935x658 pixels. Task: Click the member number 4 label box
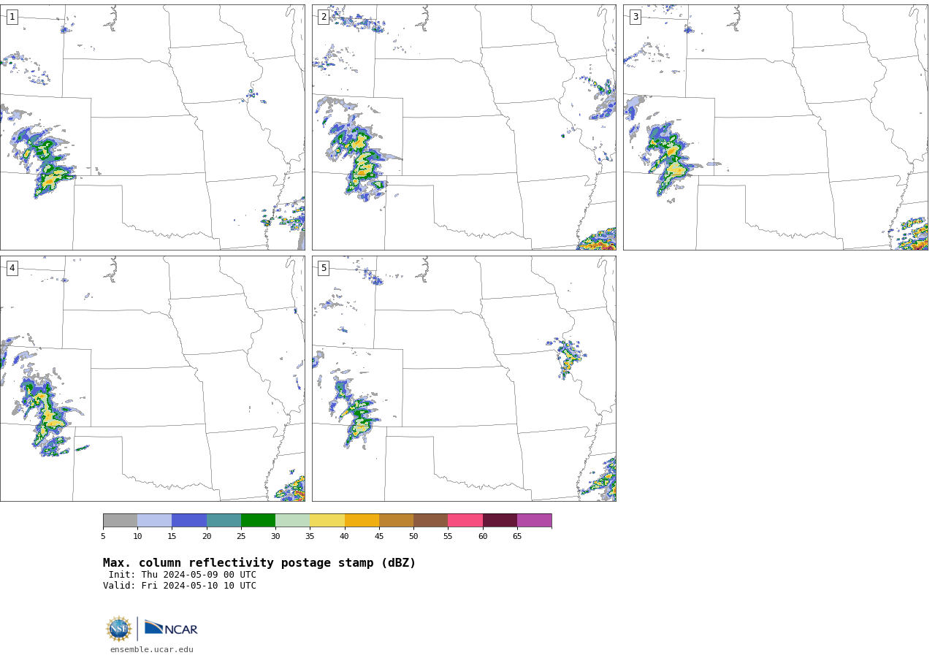tap(12, 268)
